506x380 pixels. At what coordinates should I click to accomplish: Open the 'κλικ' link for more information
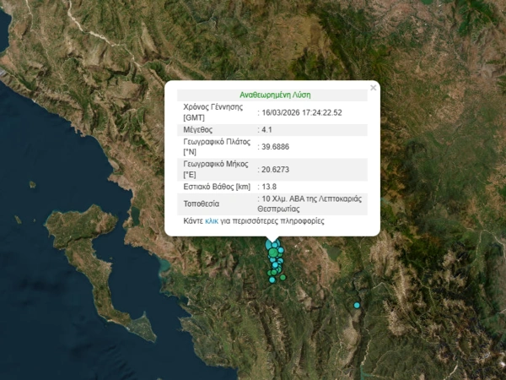pyautogui.click(x=212, y=221)
